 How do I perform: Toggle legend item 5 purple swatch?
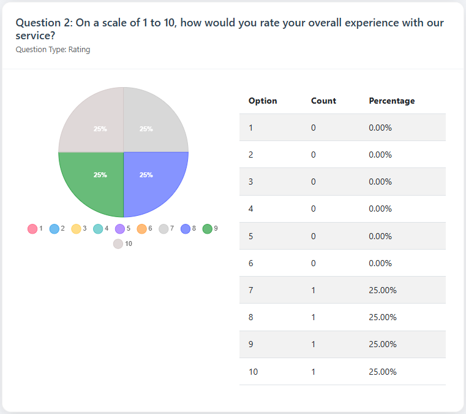pyautogui.click(x=120, y=229)
